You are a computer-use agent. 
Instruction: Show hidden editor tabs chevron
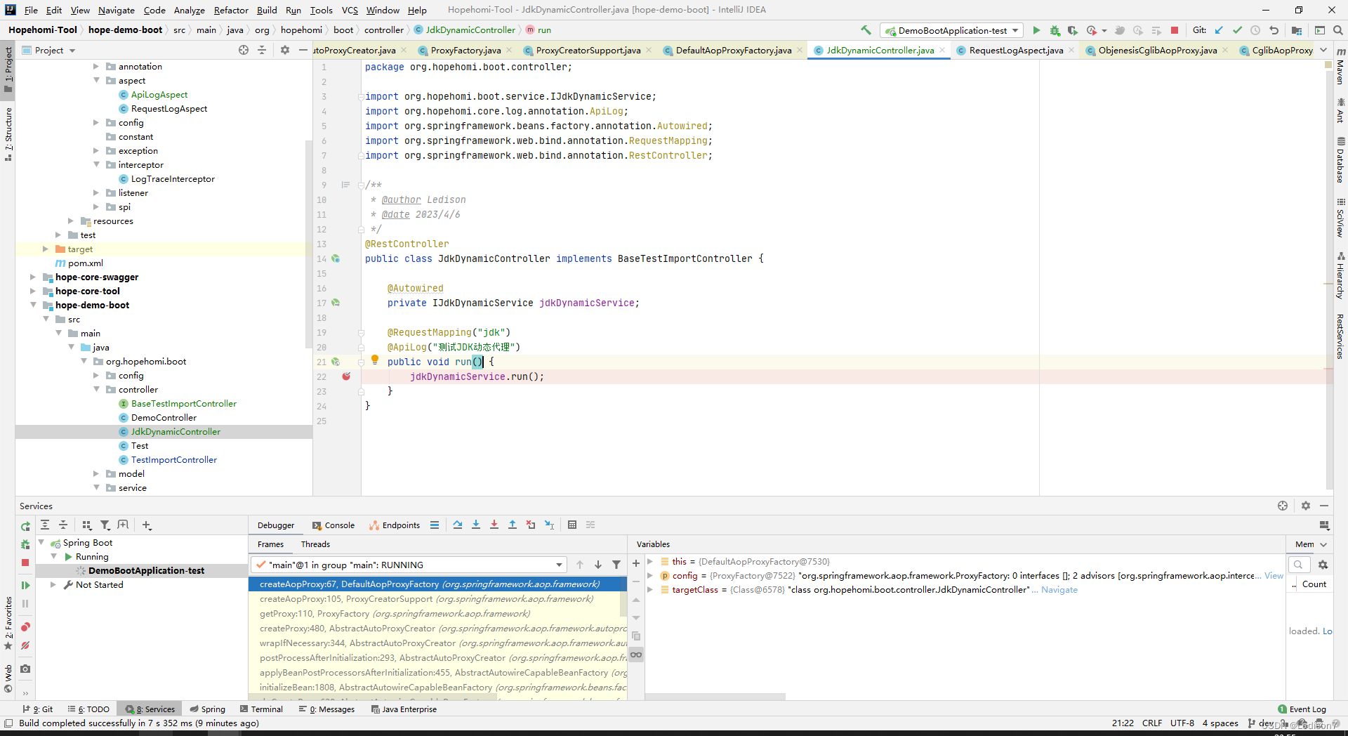(1323, 50)
